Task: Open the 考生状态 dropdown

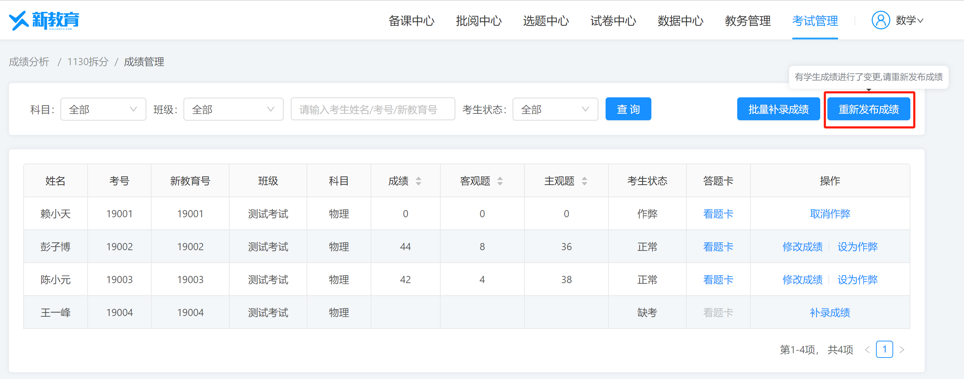Action: (x=556, y=110)
